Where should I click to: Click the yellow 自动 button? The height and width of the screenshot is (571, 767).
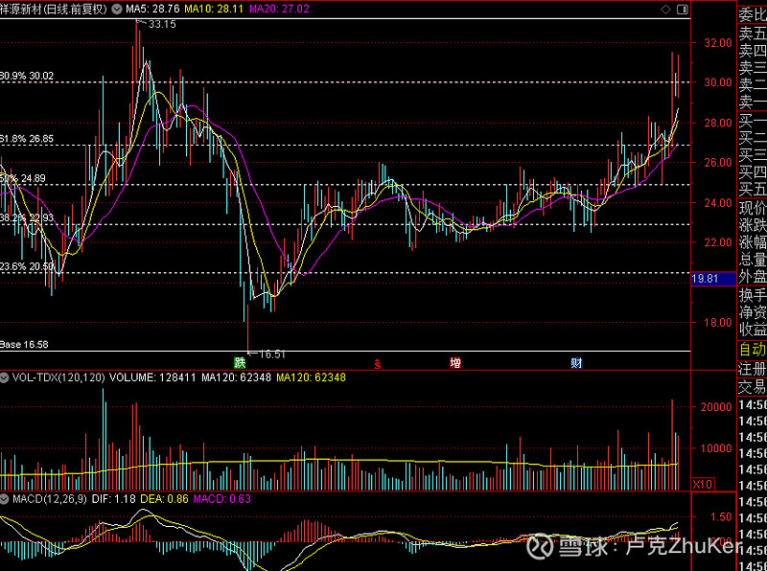(753, 350)
